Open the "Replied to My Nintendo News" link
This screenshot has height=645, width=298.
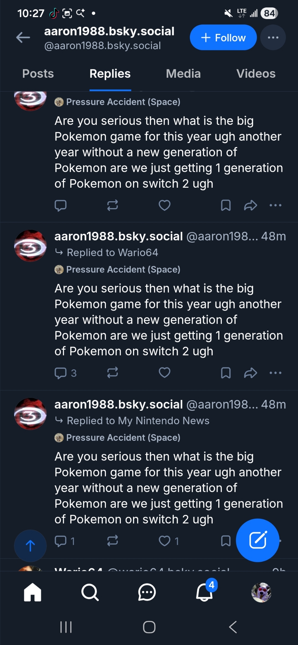(x=138, y=421)
